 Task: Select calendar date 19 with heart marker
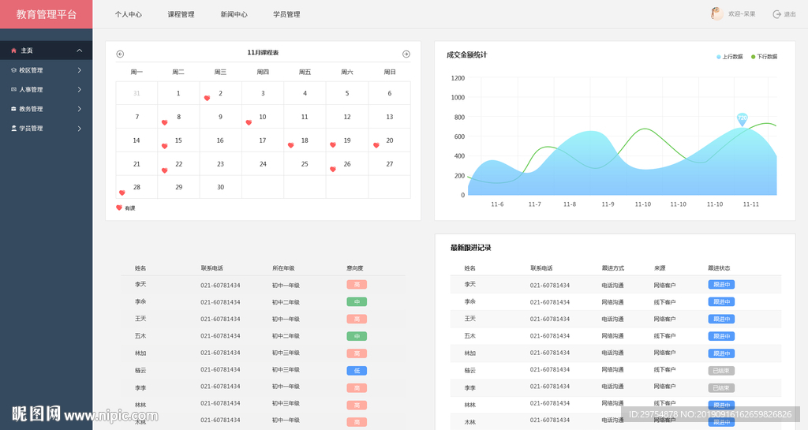coord(346,140)
